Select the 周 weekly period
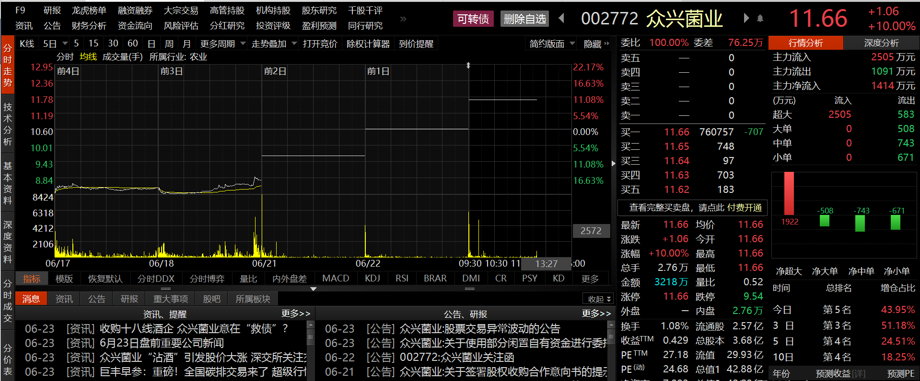 169,44
